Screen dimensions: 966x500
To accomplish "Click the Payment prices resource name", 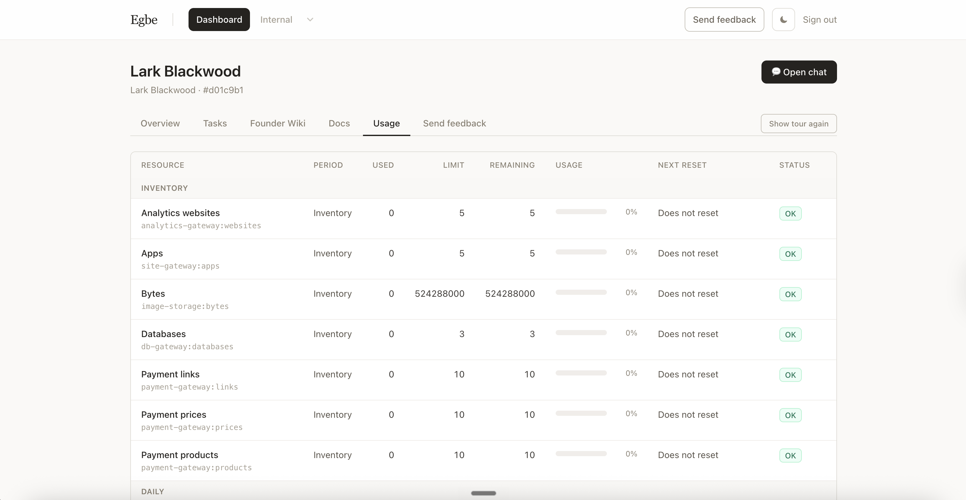I will (x=173, y=415).
